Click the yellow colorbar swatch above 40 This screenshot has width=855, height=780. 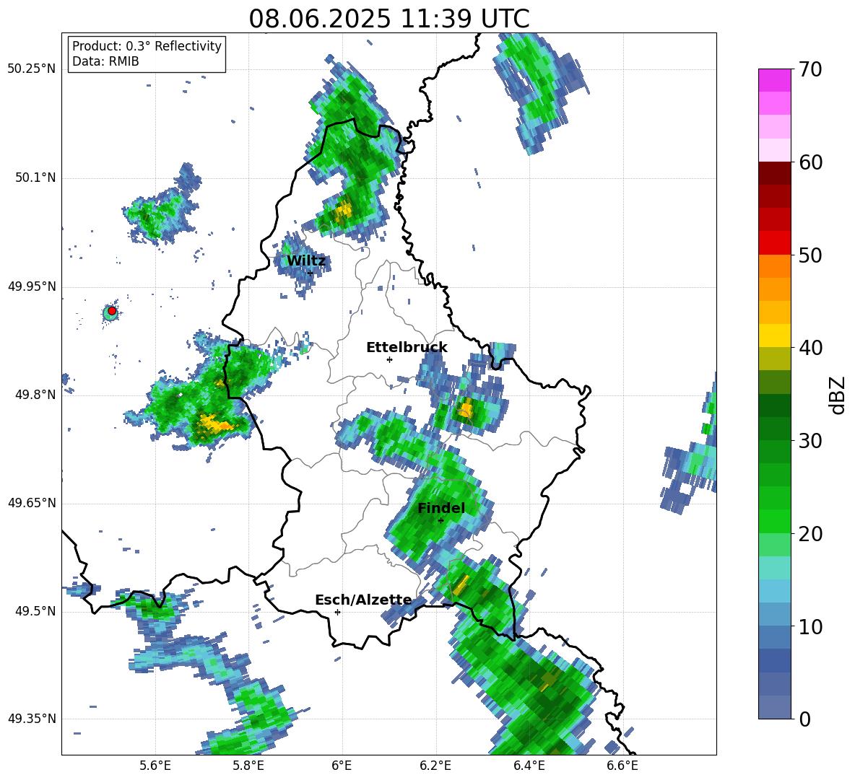point(774,336)
